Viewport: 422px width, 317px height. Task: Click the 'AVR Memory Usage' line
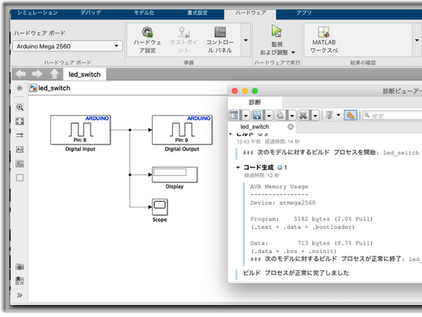tap(279, 186)
